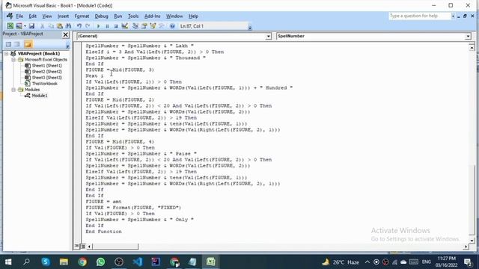Click the Find binoculars icon
The height and width of the screenshot is (269, 479).
pyautogui.click(x=68, y=26)
